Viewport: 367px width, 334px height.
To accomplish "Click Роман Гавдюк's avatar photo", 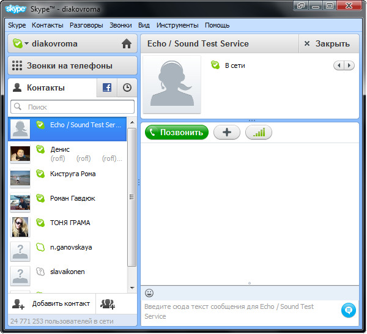I will pyautogui.click(x=20, y=202).
